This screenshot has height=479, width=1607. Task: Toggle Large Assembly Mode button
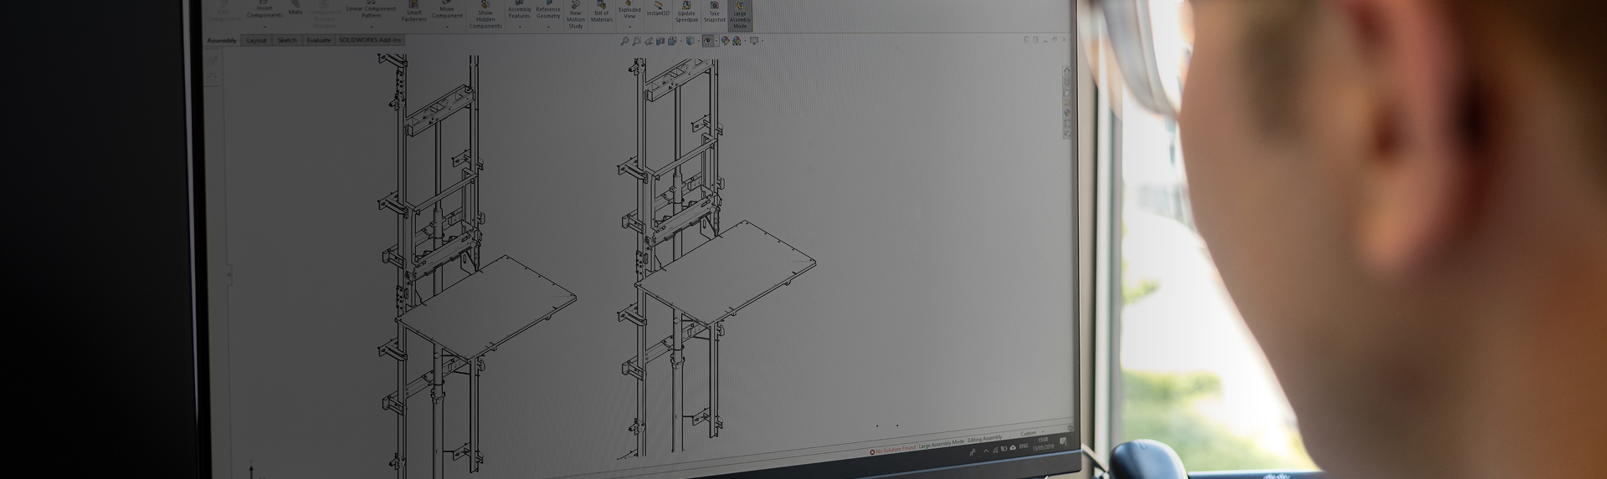[740, 15]
